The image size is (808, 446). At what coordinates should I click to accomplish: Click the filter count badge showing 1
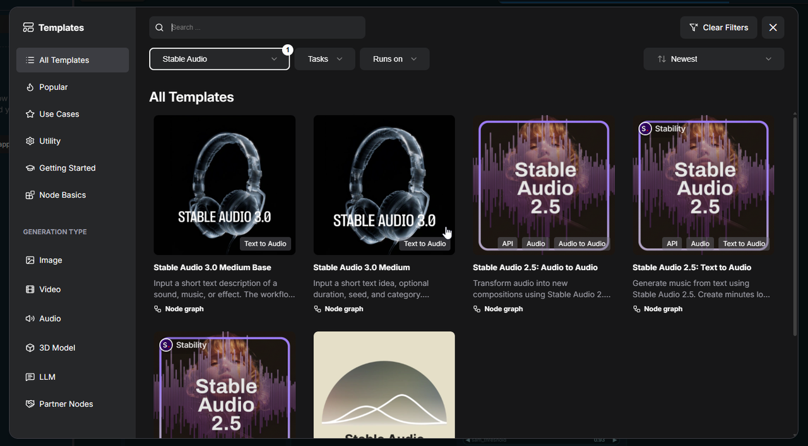tap(287, 50)
